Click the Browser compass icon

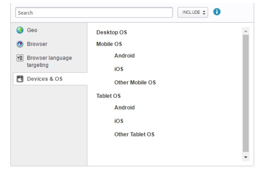(x=20, y=44)
